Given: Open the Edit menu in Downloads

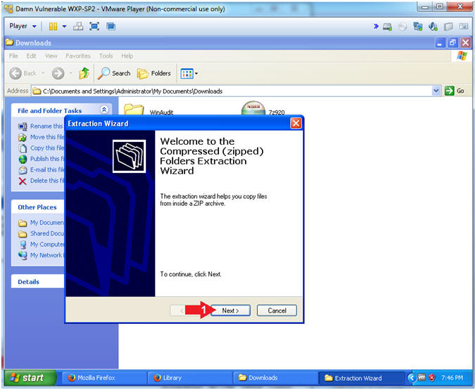Looking at the screenshot, I should point(31,56).
